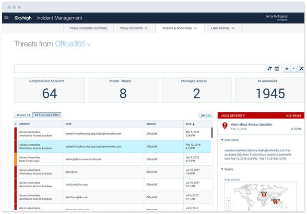
Task: Zoom in on the user activity map
Action: pyautogui.click(x=228, y=200)
